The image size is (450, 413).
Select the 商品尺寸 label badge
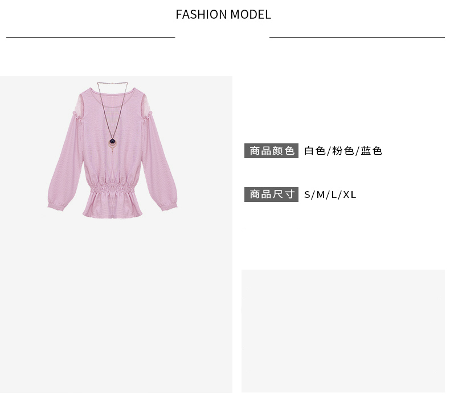click(271, 195)
